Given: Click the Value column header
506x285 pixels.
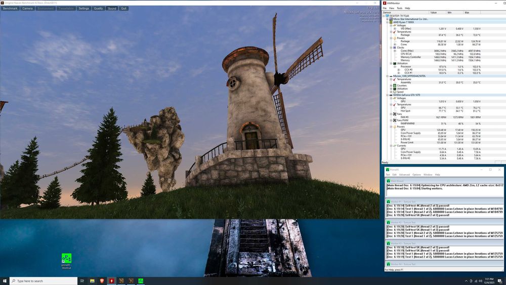Looking at the screenshot, I should click(x=438, y=12).
